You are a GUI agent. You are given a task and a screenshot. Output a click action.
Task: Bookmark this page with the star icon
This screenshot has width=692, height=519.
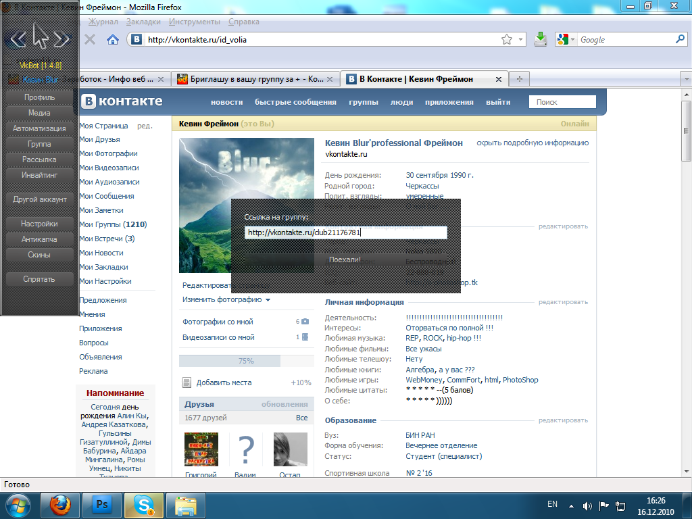coord(507,40)
